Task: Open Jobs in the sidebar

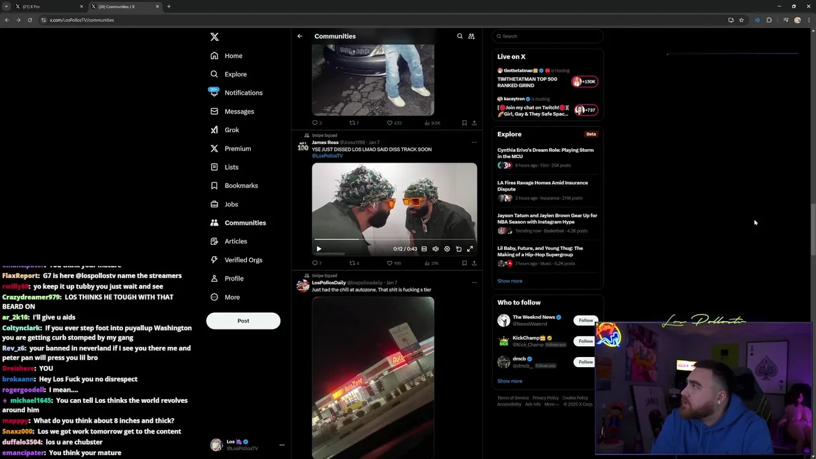Action: tap(224, 205)
